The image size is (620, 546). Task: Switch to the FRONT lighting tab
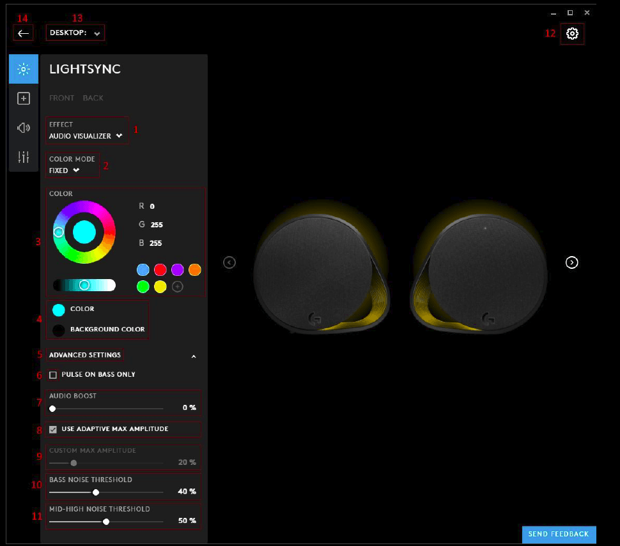[x=62, y=98]
